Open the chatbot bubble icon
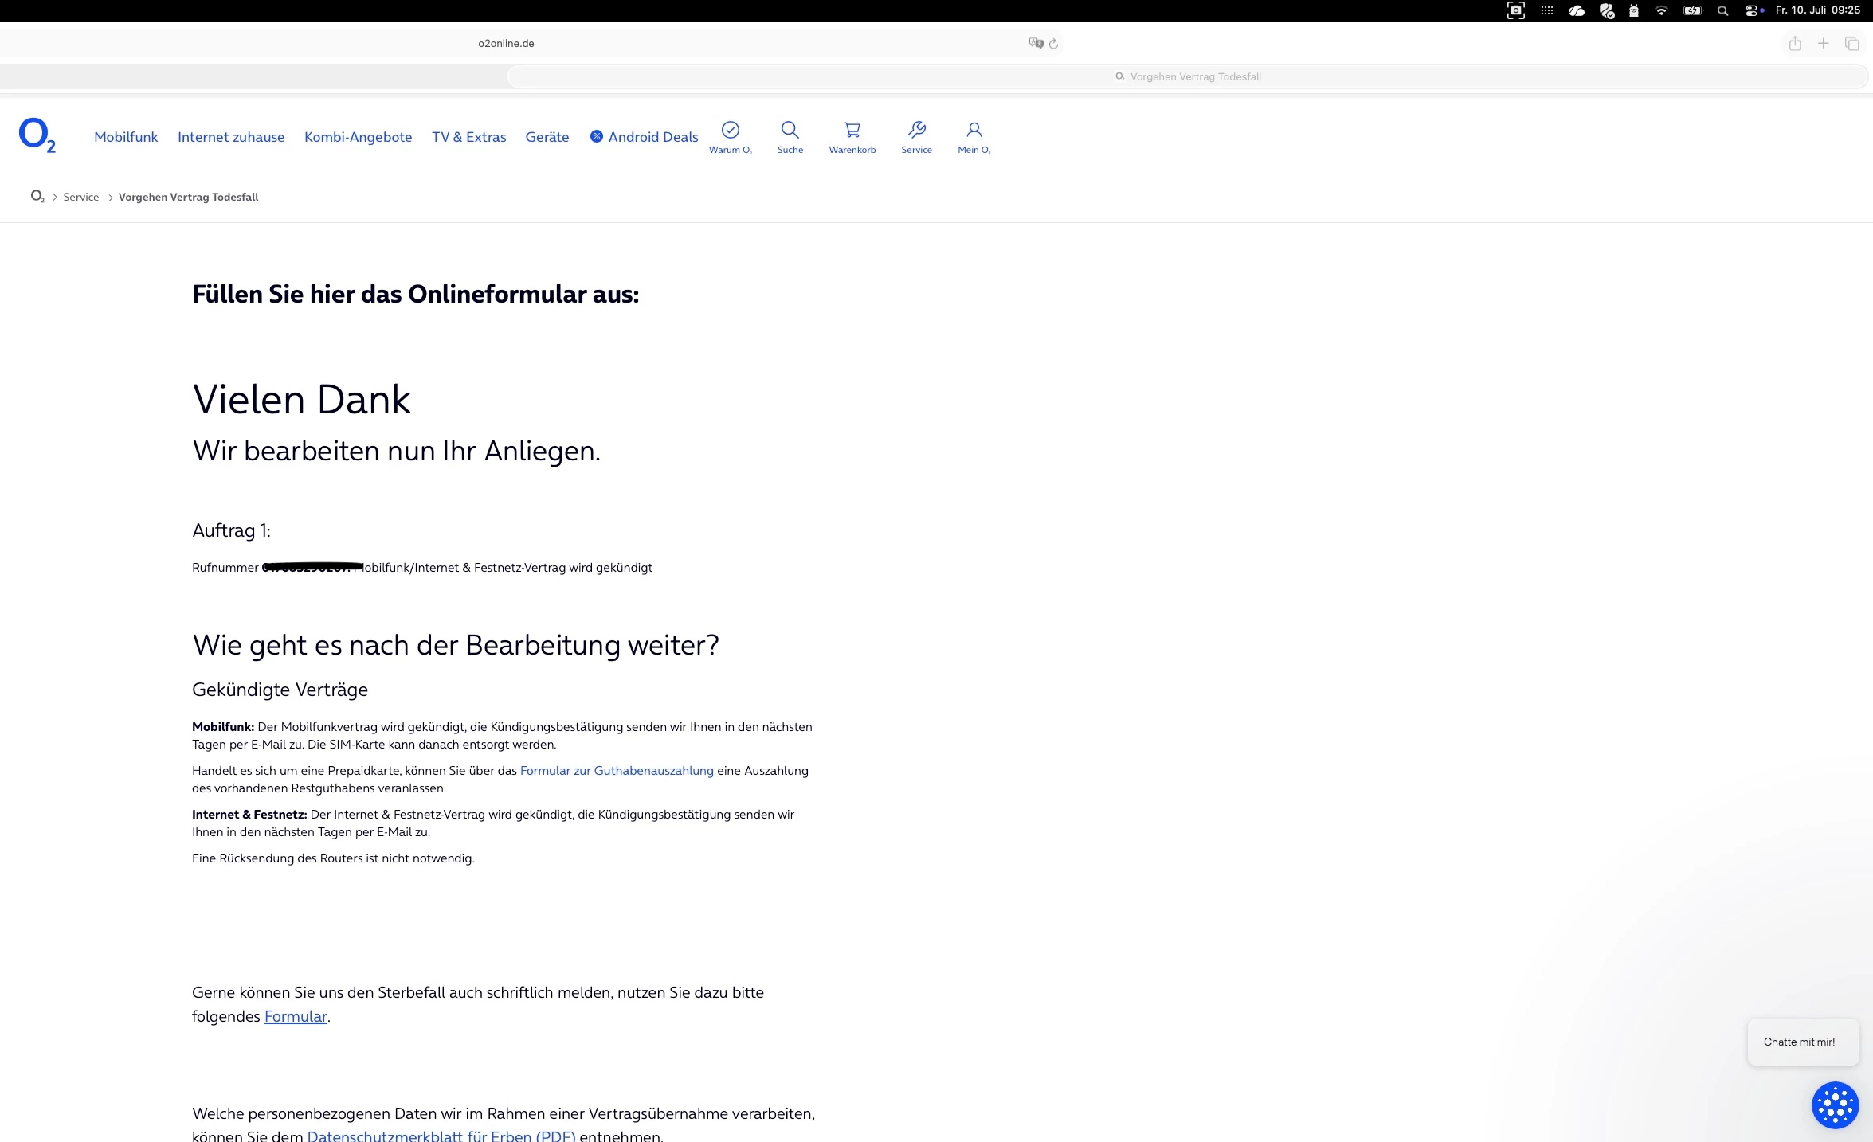This screenshot has height=1142, width=1873. (1835, 1105)
